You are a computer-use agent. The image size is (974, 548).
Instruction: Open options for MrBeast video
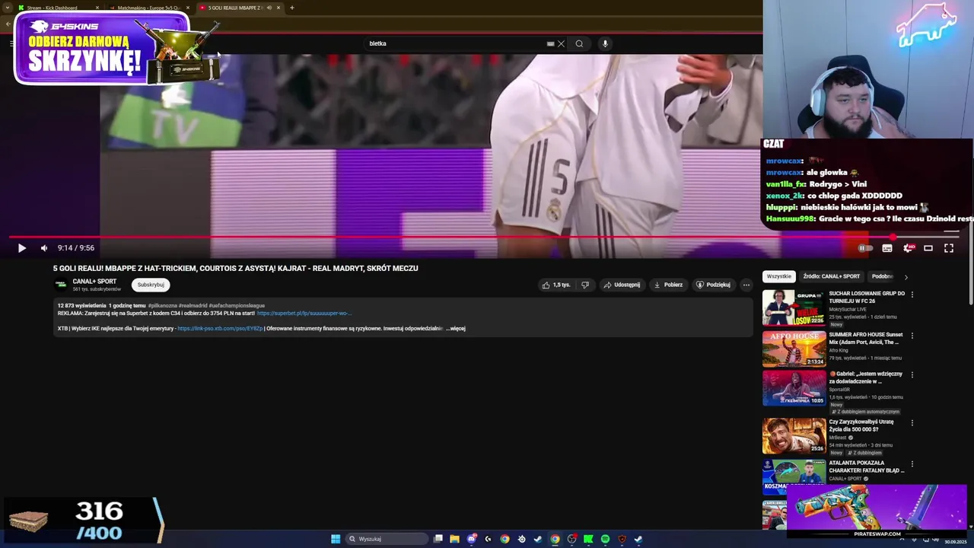click(x=912, y=422)
